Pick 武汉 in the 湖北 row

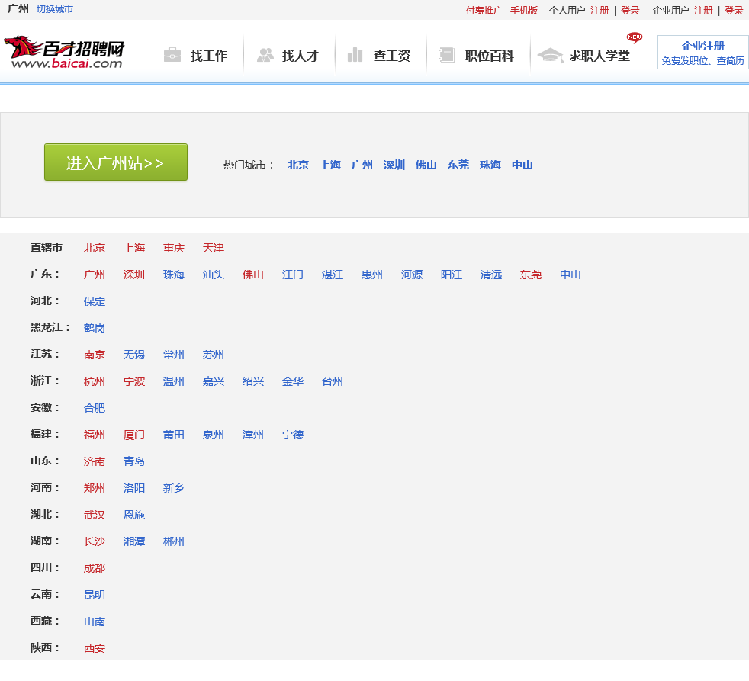(x=94, y=515)
